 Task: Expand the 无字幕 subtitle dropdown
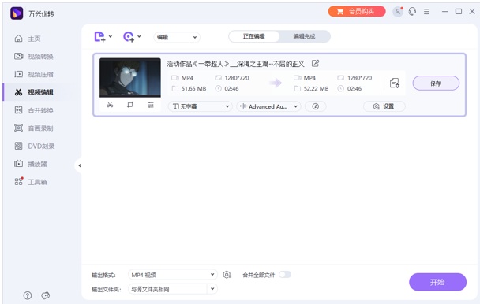201,106
